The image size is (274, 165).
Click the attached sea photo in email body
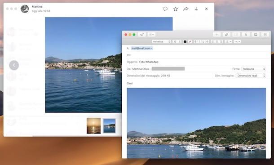coord(196,123)
